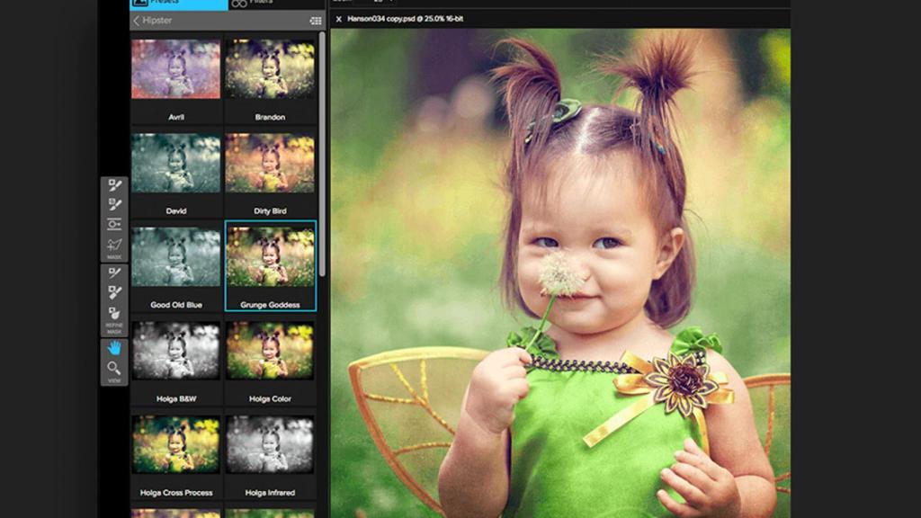The height and width of the screenshot is (518, 921).
Task: Select the Refine Brush tool
Action: pos(114,273)
